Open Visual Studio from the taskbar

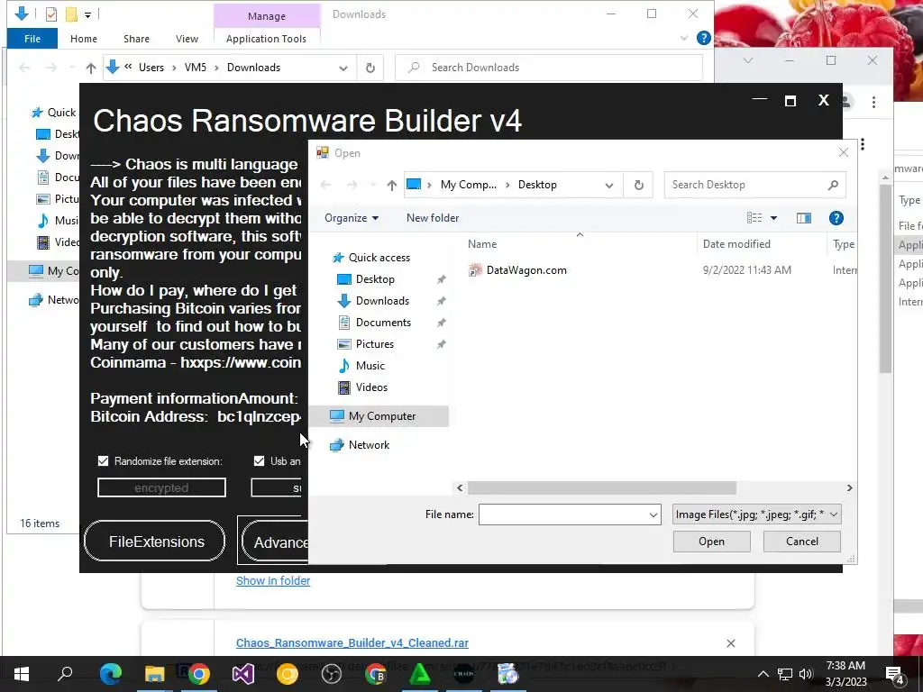243,674
